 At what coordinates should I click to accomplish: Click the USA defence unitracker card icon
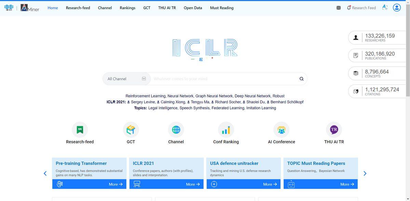pyautogui.click(x=214, y=184)
